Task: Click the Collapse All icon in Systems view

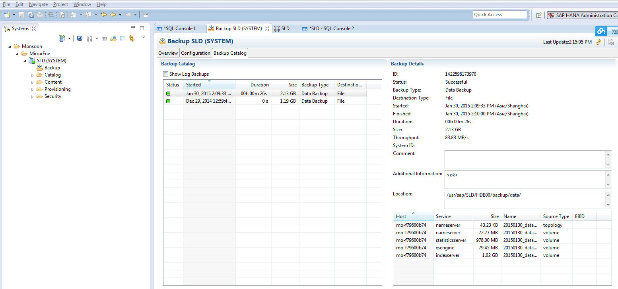Action: (x=122, y=38)
